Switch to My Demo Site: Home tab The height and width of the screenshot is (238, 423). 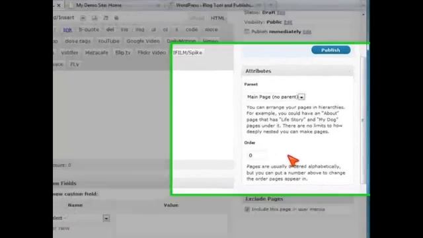(98, 5)
